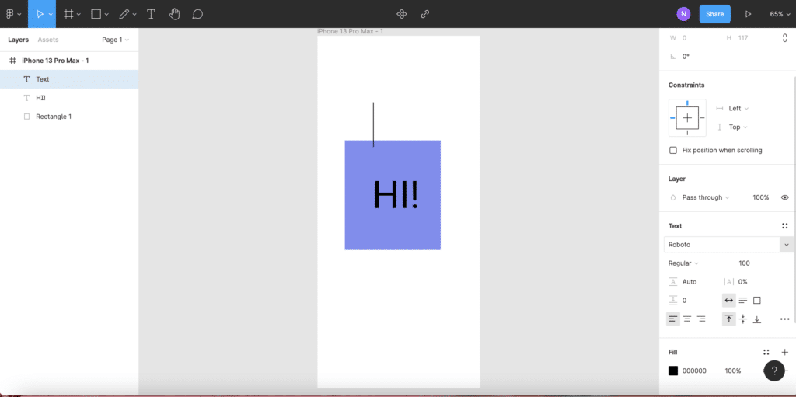This screenshot has height=397, width=796.
Task: Align text left
Action: point(673,319)
